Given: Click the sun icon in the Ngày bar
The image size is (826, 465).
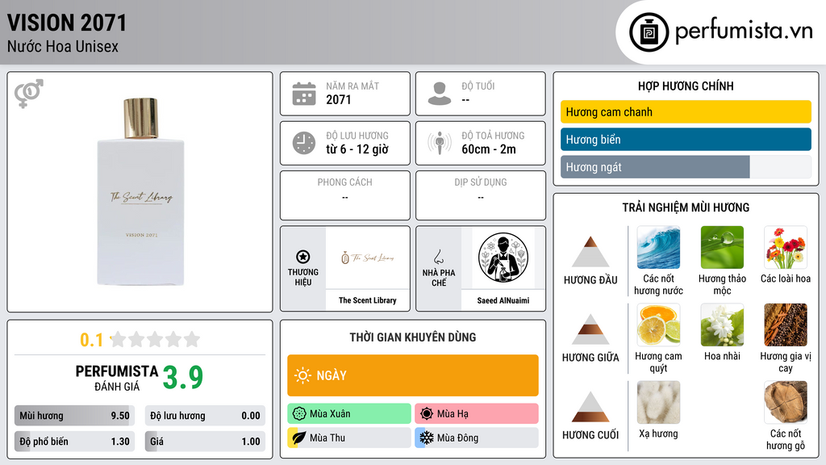Looking at the screenshot, I should pyautogui.click(x=303, y=375).
